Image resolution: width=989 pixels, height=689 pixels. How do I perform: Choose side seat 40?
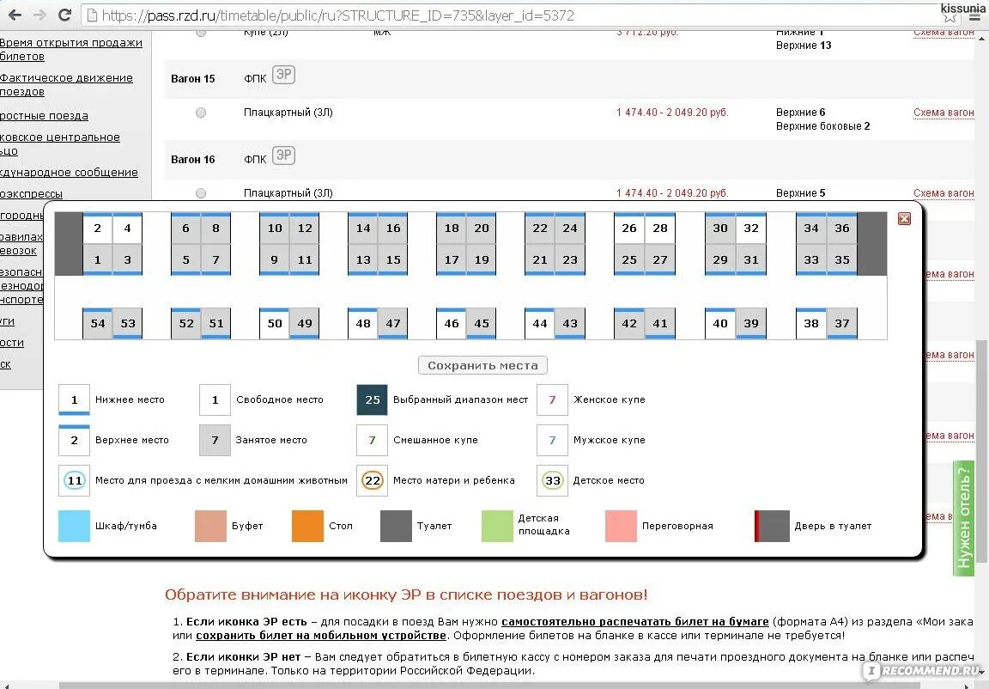pyautogui.click(x=719, y=323)
